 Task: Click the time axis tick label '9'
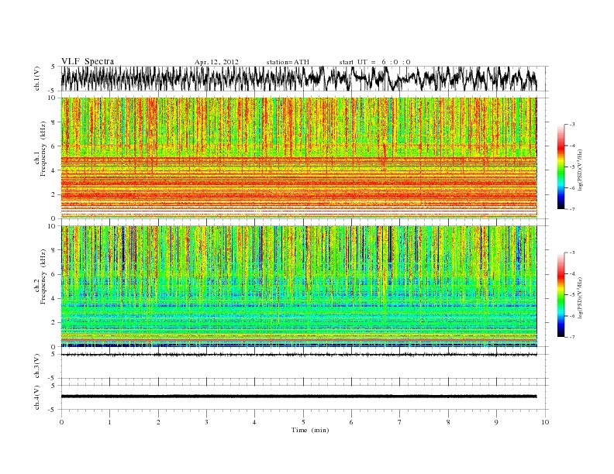496,422
